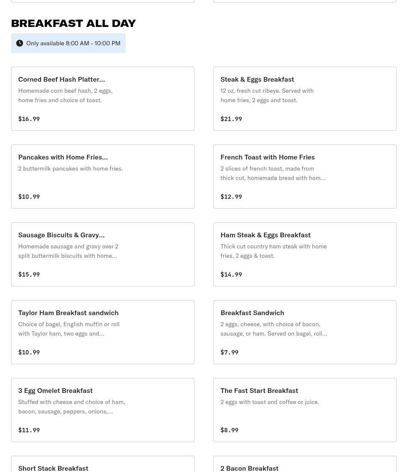Click the 3 Egg Omelet description text
This screenshot has width=406, height=472.
click(72, 407)
